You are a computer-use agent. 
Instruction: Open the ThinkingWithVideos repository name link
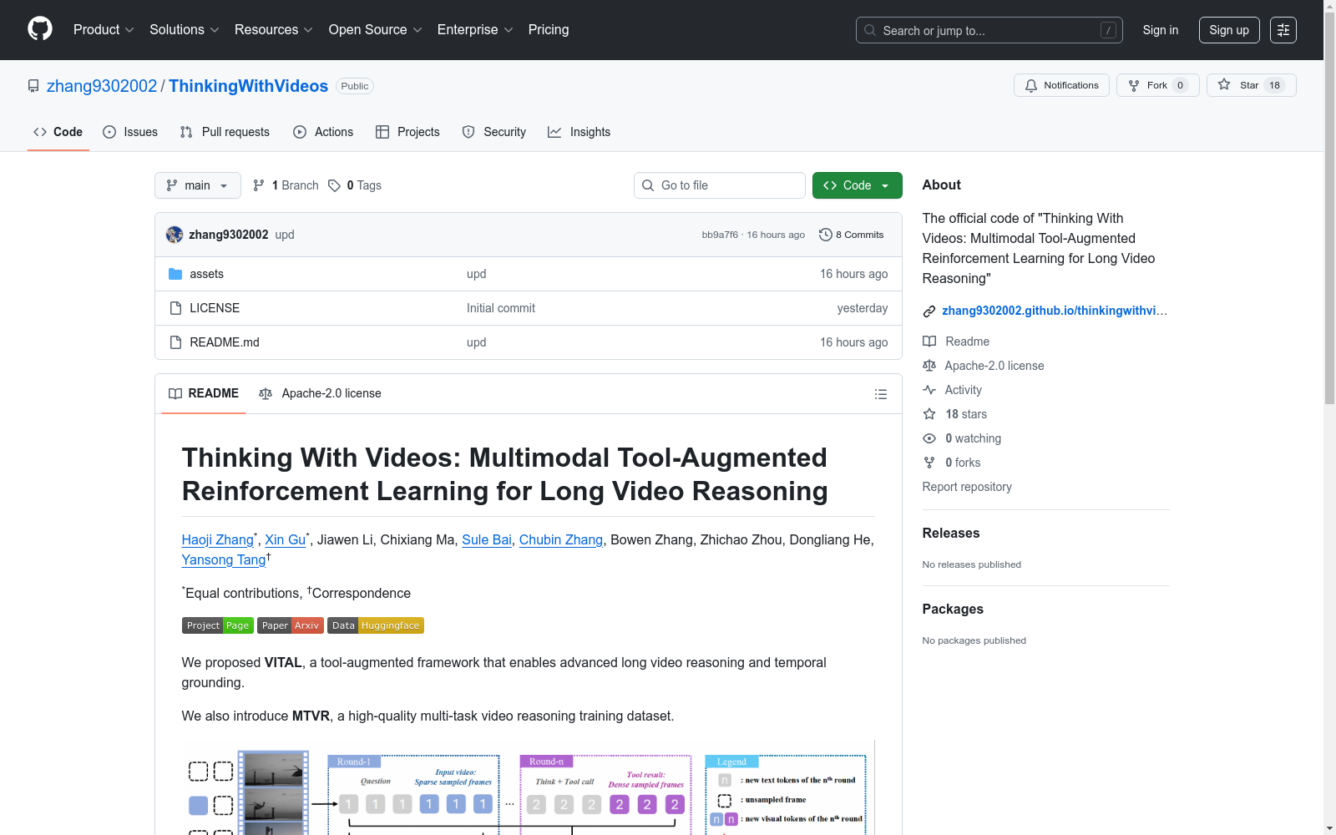point(249,86)
